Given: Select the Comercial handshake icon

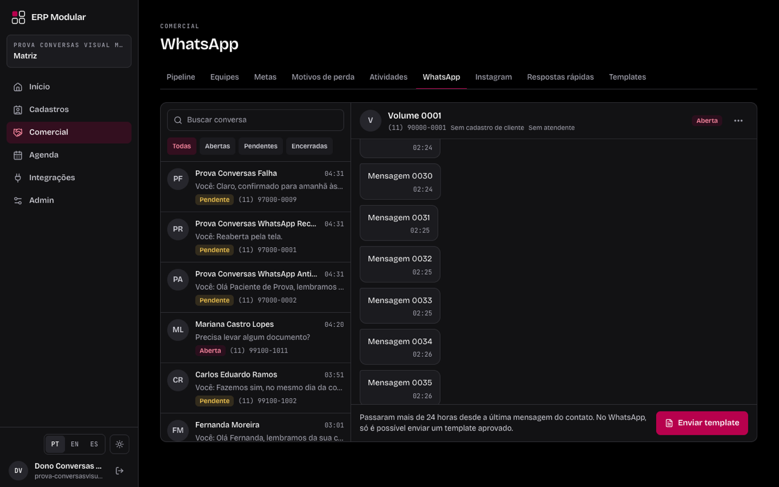Looking at the screenshot, I should click(x=18, y=132).
